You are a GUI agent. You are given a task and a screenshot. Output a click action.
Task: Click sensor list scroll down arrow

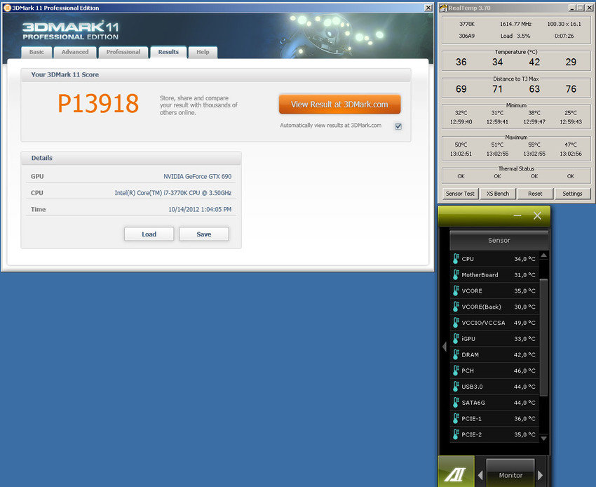tap(544, 439)
